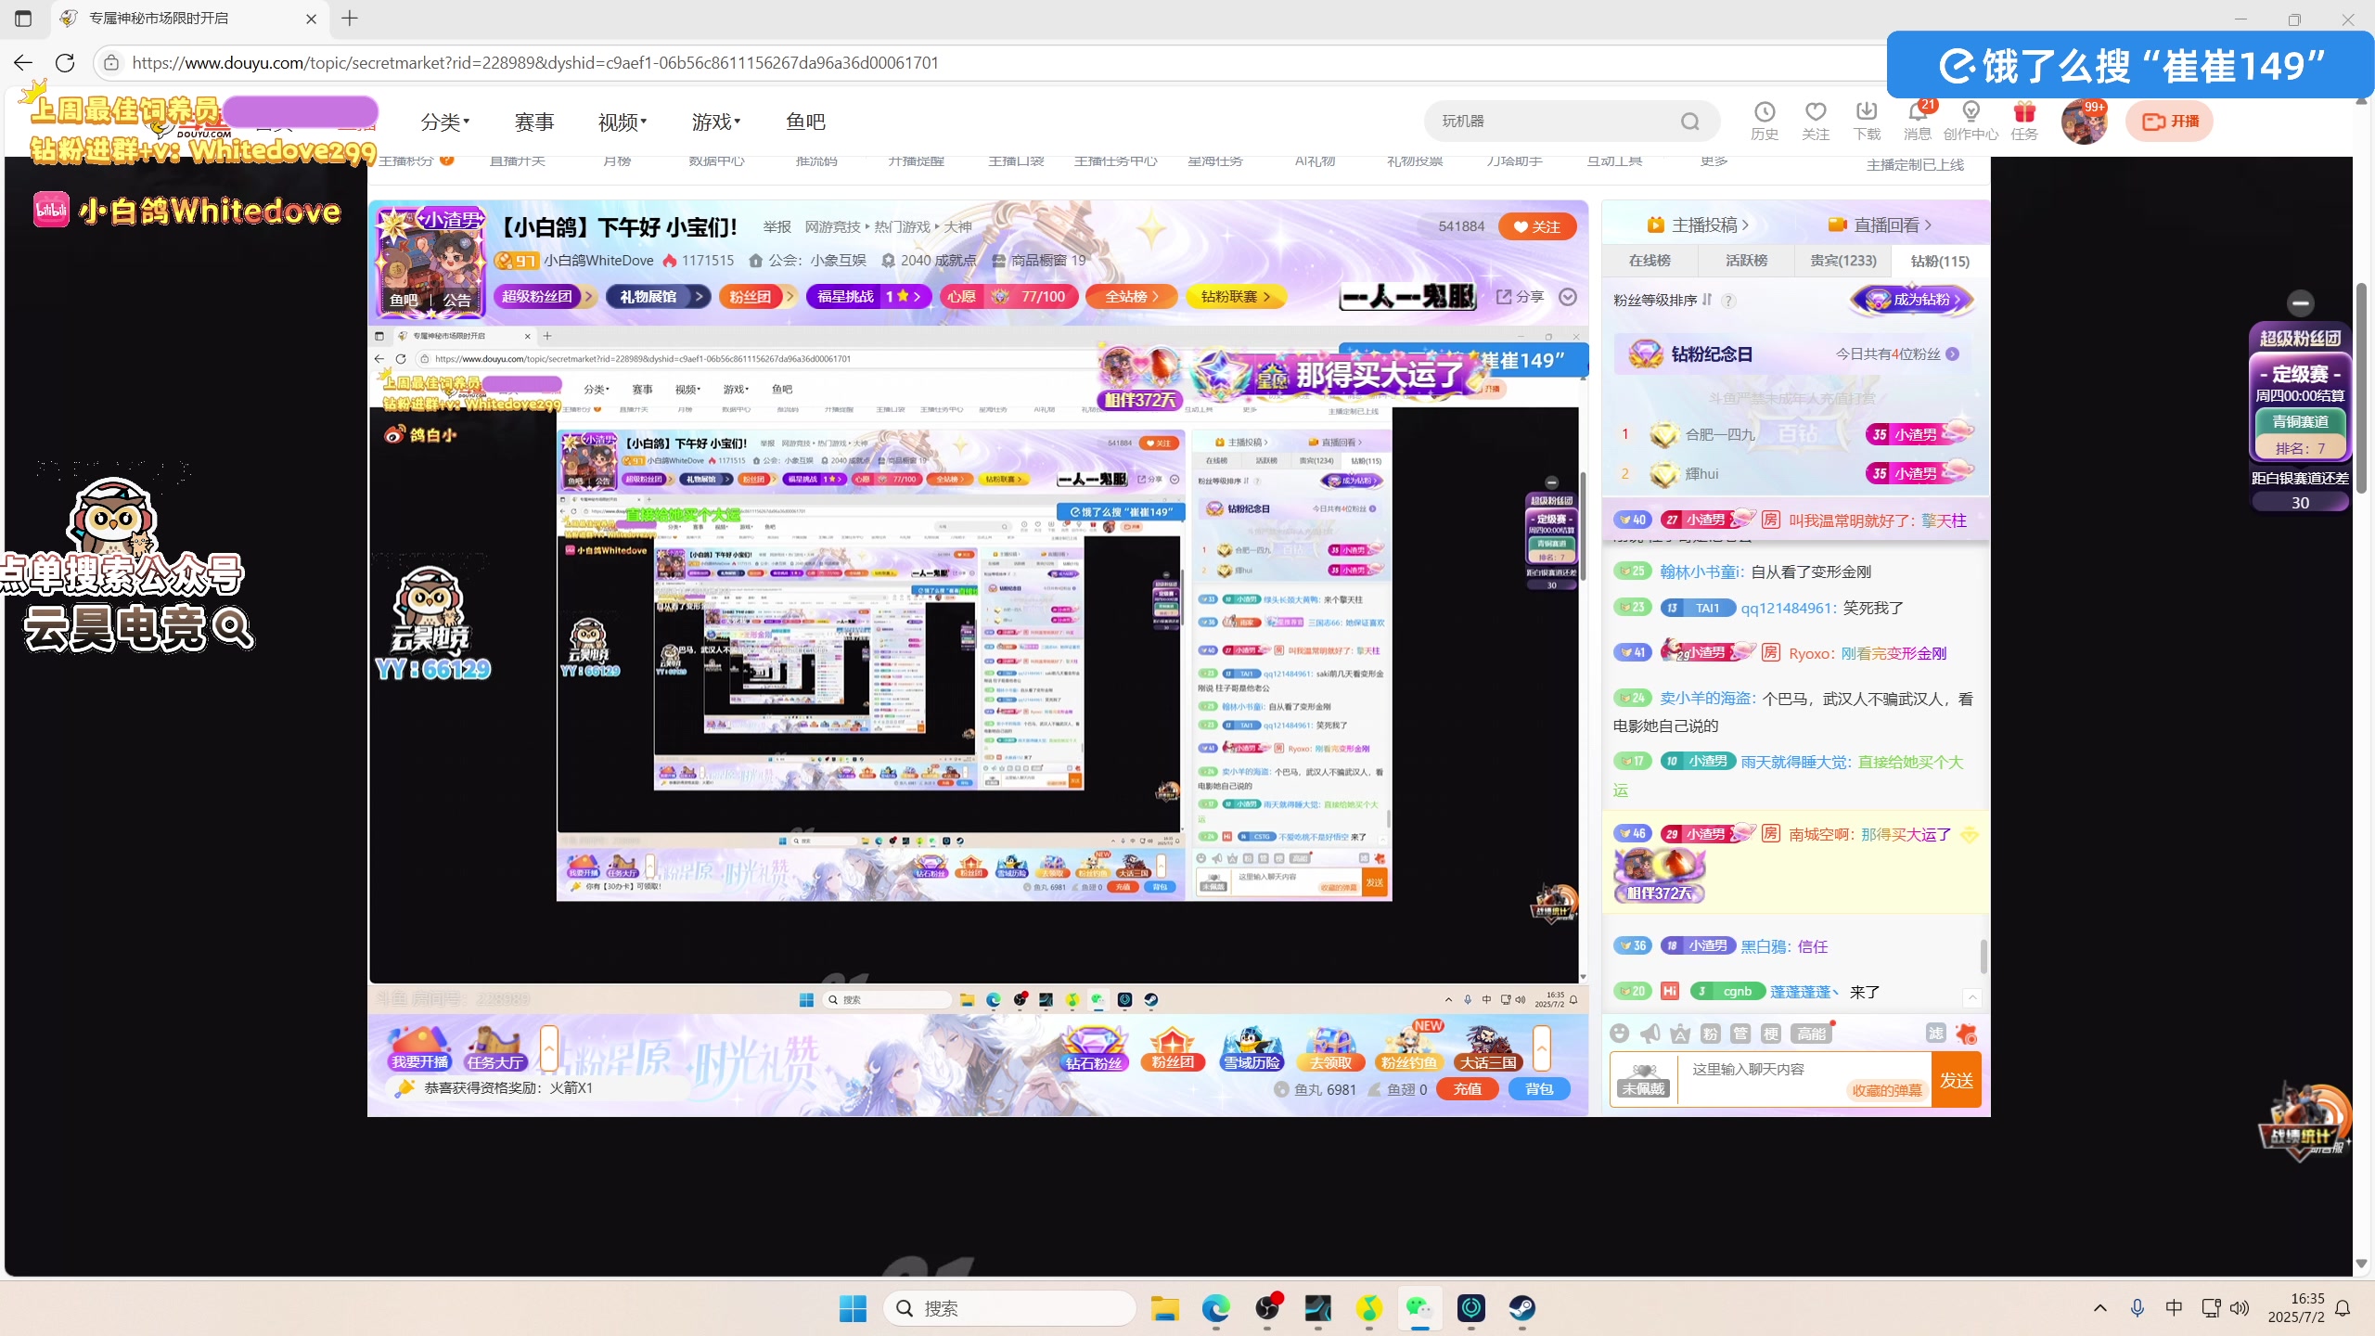Open 粉丝团 icon in gift bar
This screenshot has height=1336, width=2375.
[x=1173, y=1048]
